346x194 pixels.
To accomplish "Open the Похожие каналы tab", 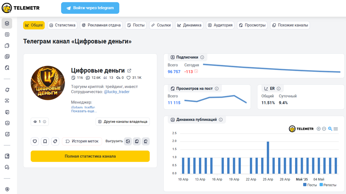I will click(x=290, y=25).
